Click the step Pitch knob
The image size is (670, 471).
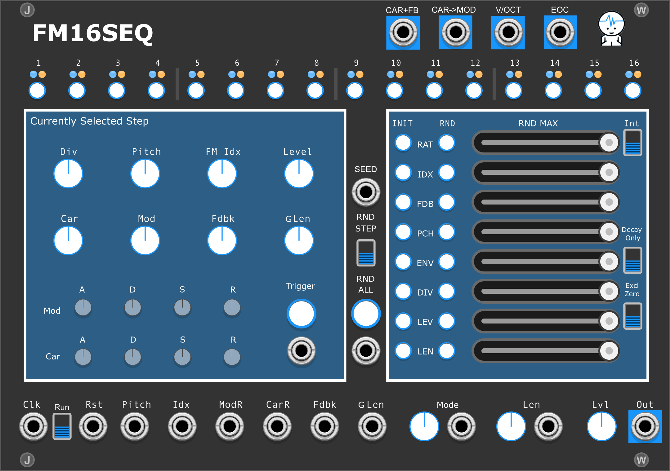145,174
